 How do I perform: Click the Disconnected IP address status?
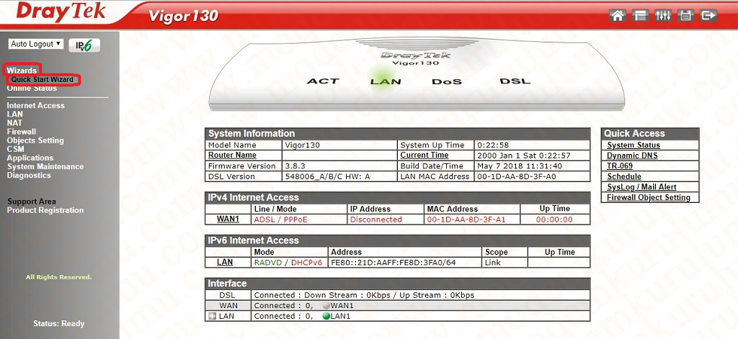coord(376,220)
